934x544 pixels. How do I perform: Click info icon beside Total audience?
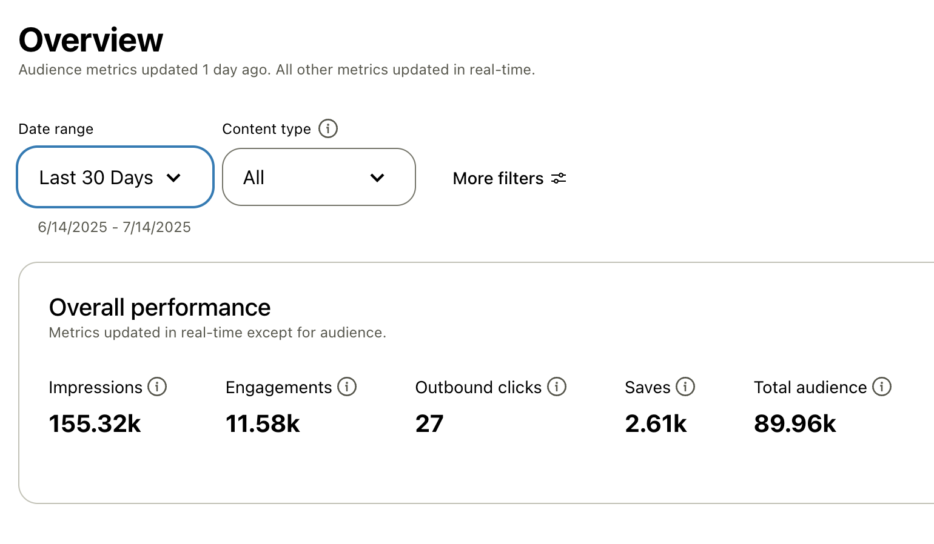(882, 386)
